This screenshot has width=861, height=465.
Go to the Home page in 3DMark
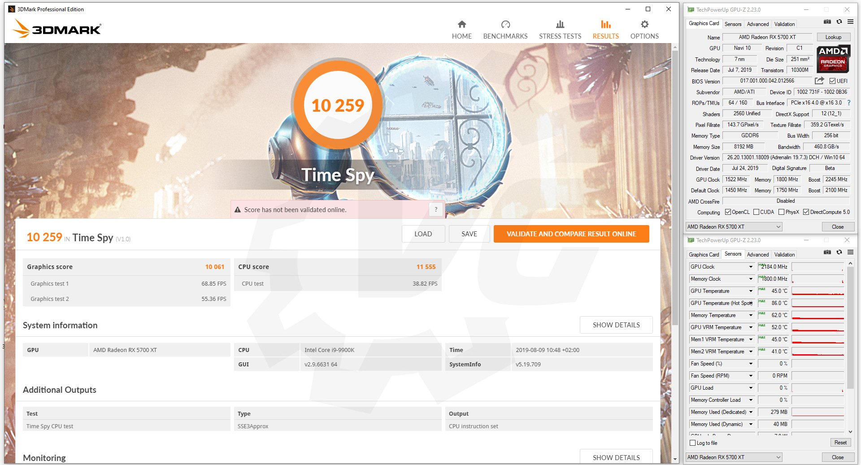coord(461,30)
